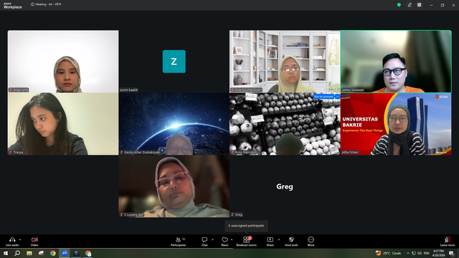Viewport: 459px width, 258px height.
Task: Expand reactions arrow next to React
Action: pos(232,239)
